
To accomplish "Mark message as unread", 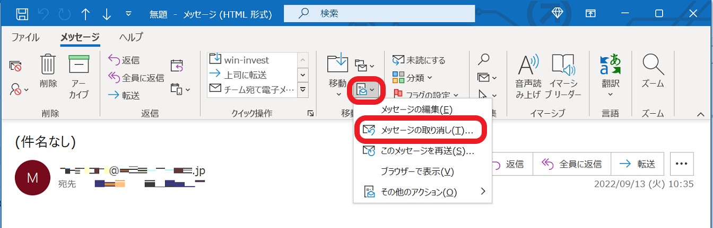I will pyautogui.click(x=419, y=60).
